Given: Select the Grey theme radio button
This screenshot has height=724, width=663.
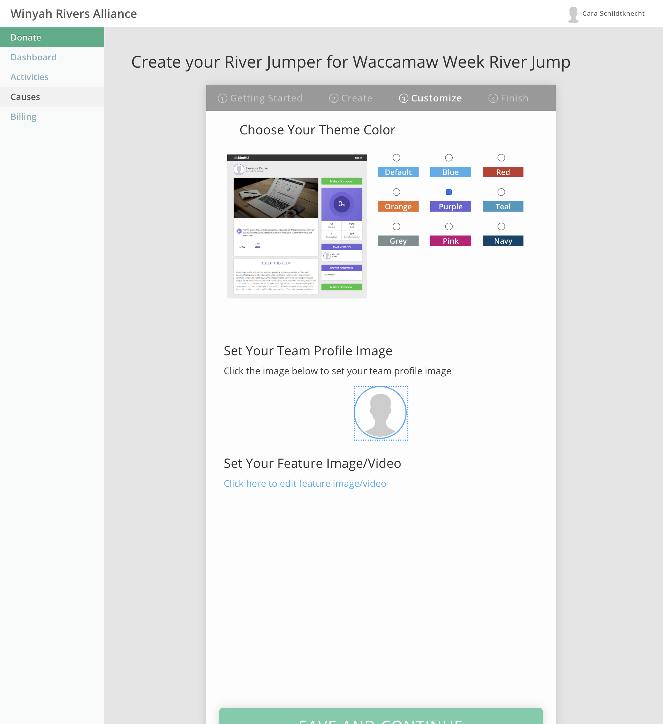Looking at the screenshot, I should (396, 226).
